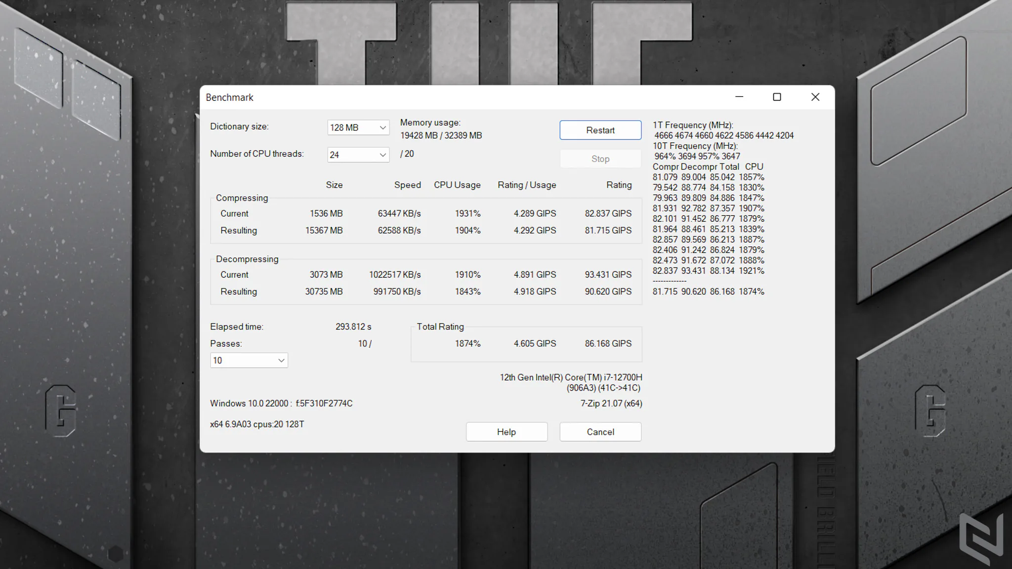
Task: Click the disabled Stop button
Action: (x=600, y=159)
